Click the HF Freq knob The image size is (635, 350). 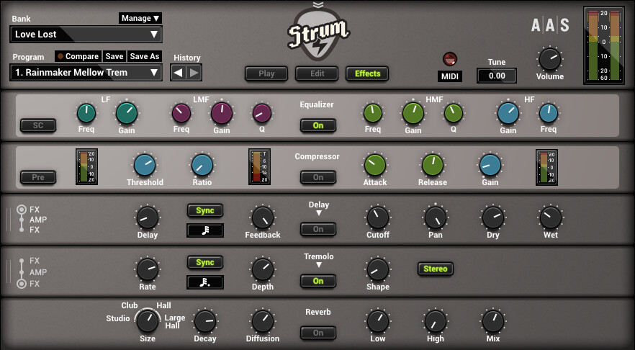click(x=549, y=113)
